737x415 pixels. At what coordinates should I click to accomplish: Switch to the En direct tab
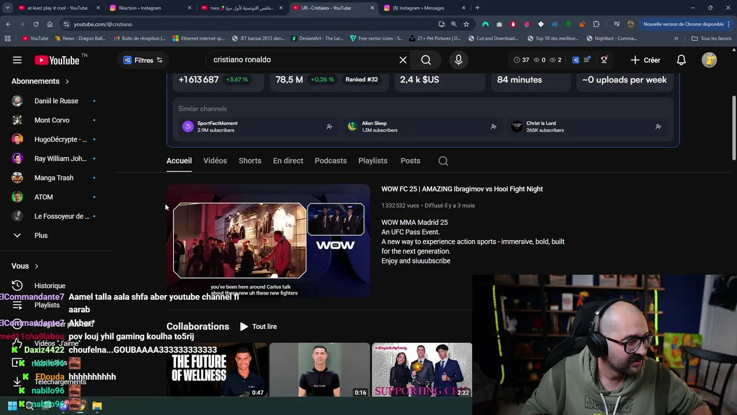click(288, 161)
